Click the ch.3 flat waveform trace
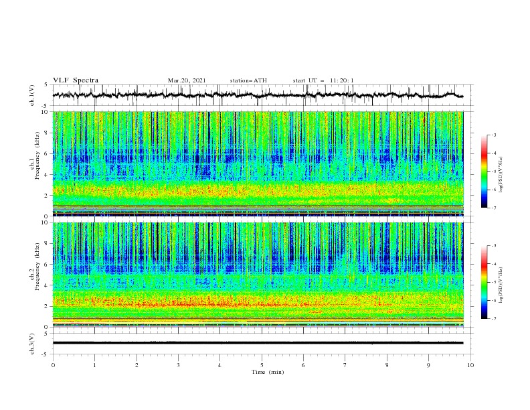530x410 pixels. click(x=258, y=343)
